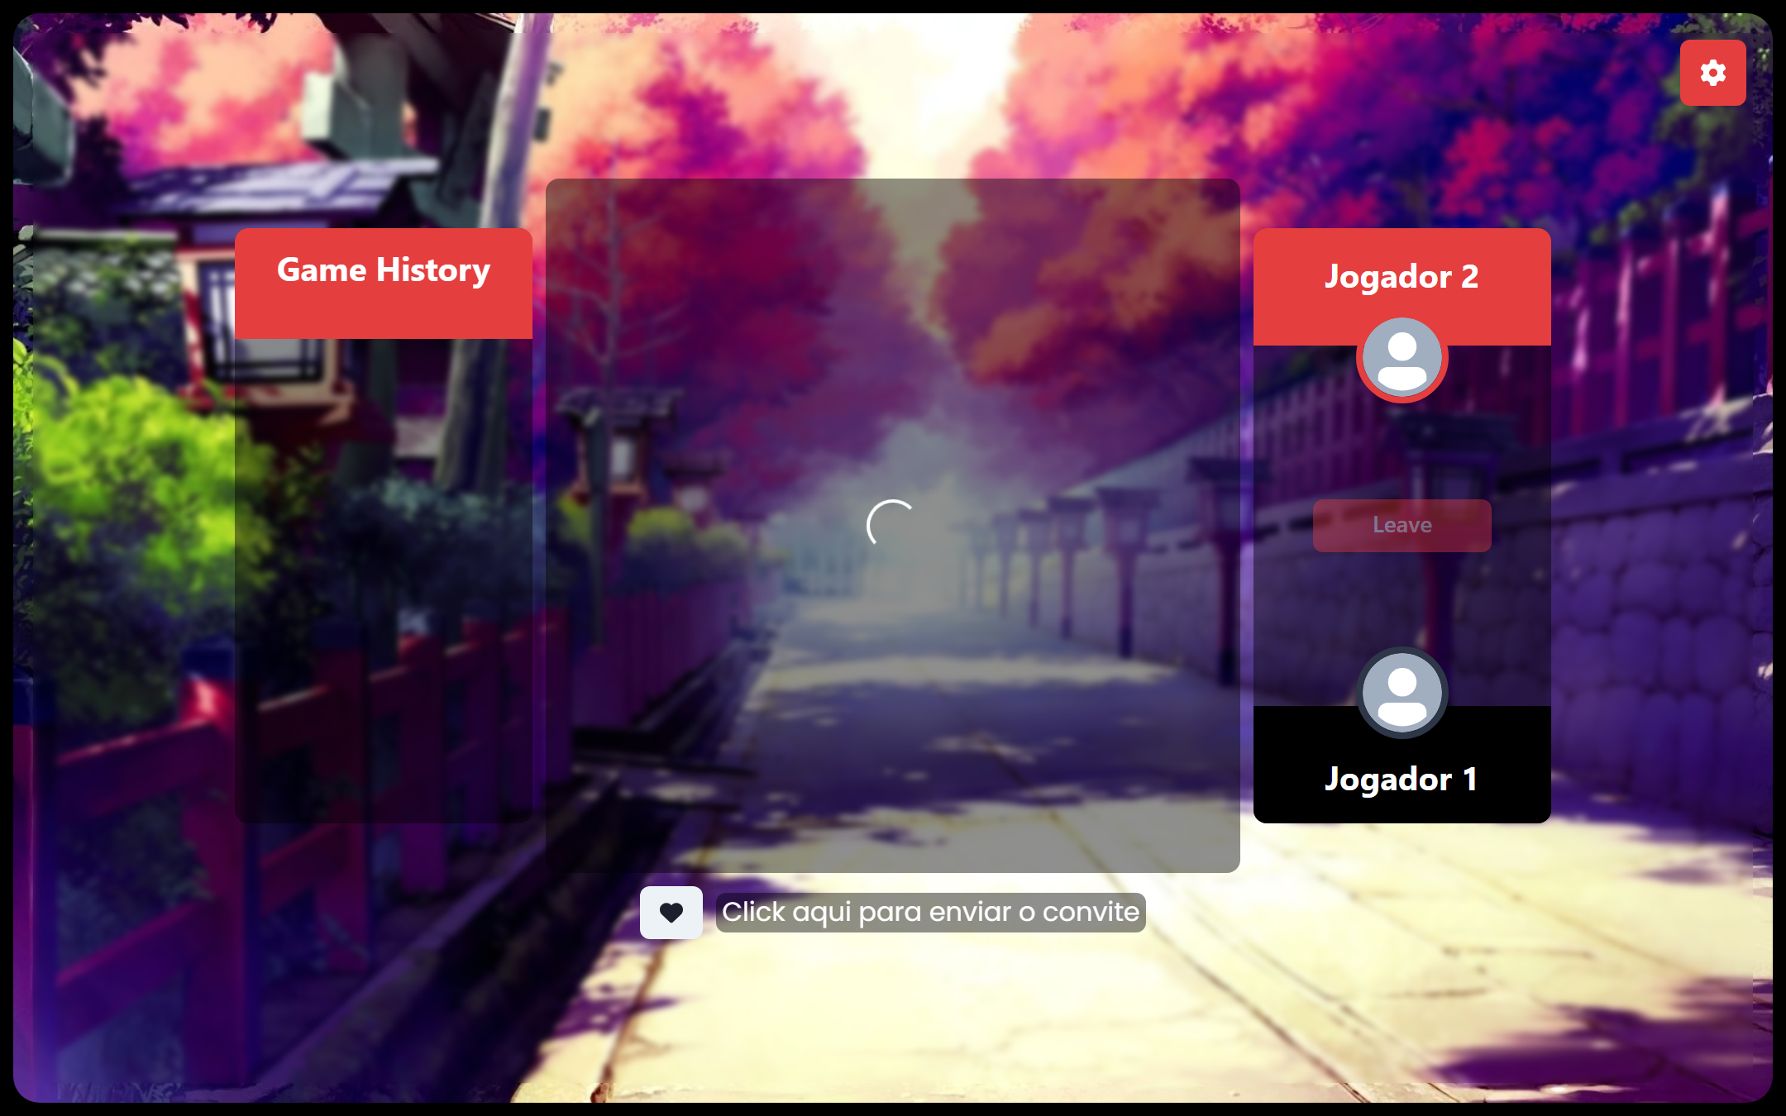1786x1116 pixels.
Task: Click Jogador 1's avatar icon
Action: click(1402, 693)
